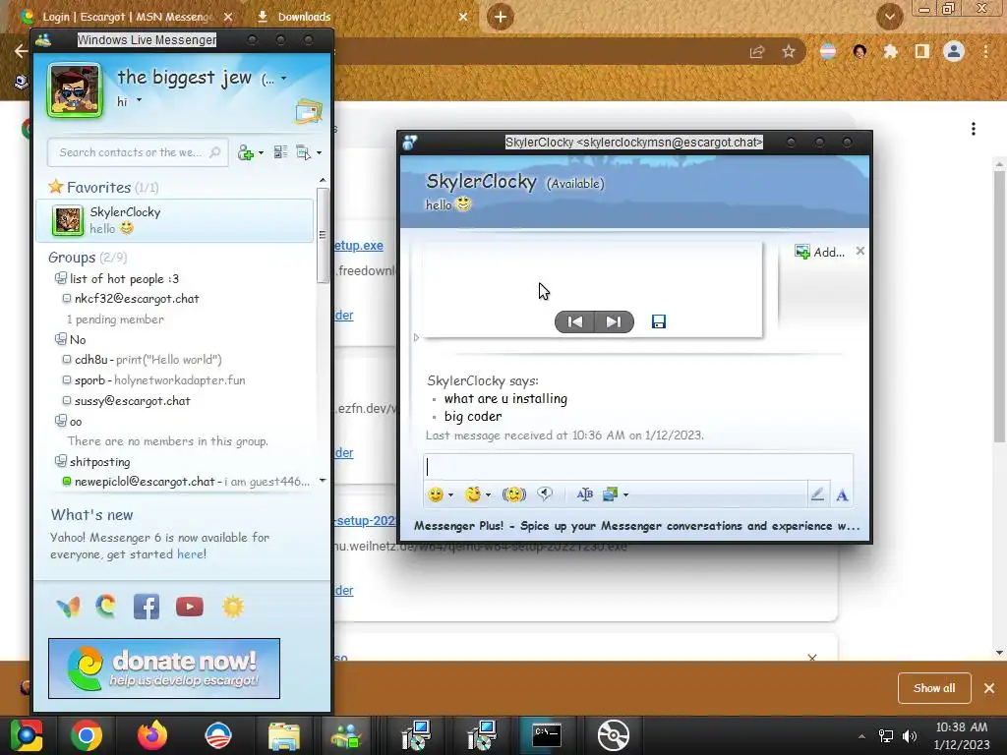
Task: Expand the display name dropdown arrow
Action: point(284,79)
